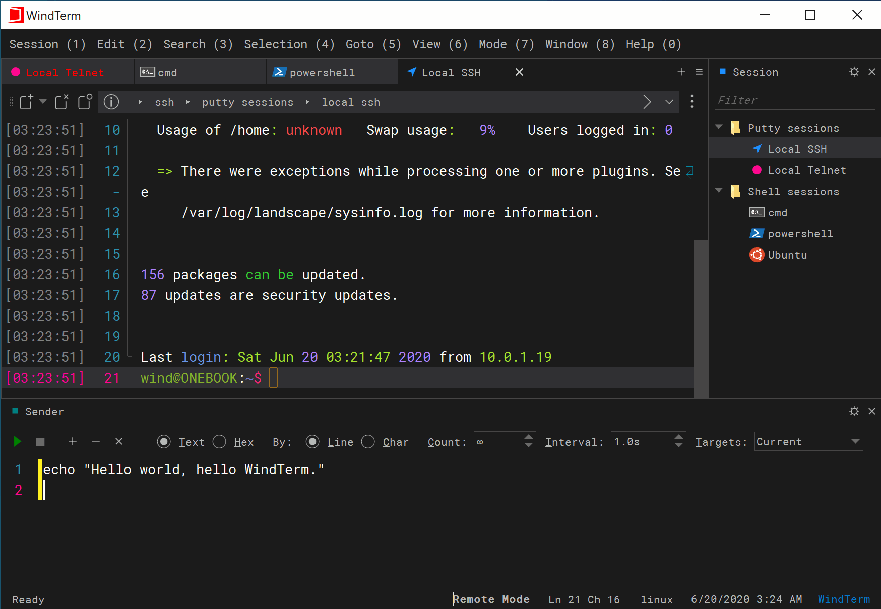Select the Hex radio button
This screenshot has width=881, height=609.
pos(219,442)
